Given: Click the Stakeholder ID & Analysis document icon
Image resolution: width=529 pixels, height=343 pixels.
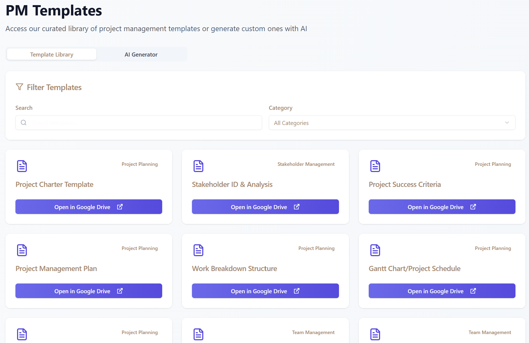Looking at the screenshot, I should click(198, 166).
